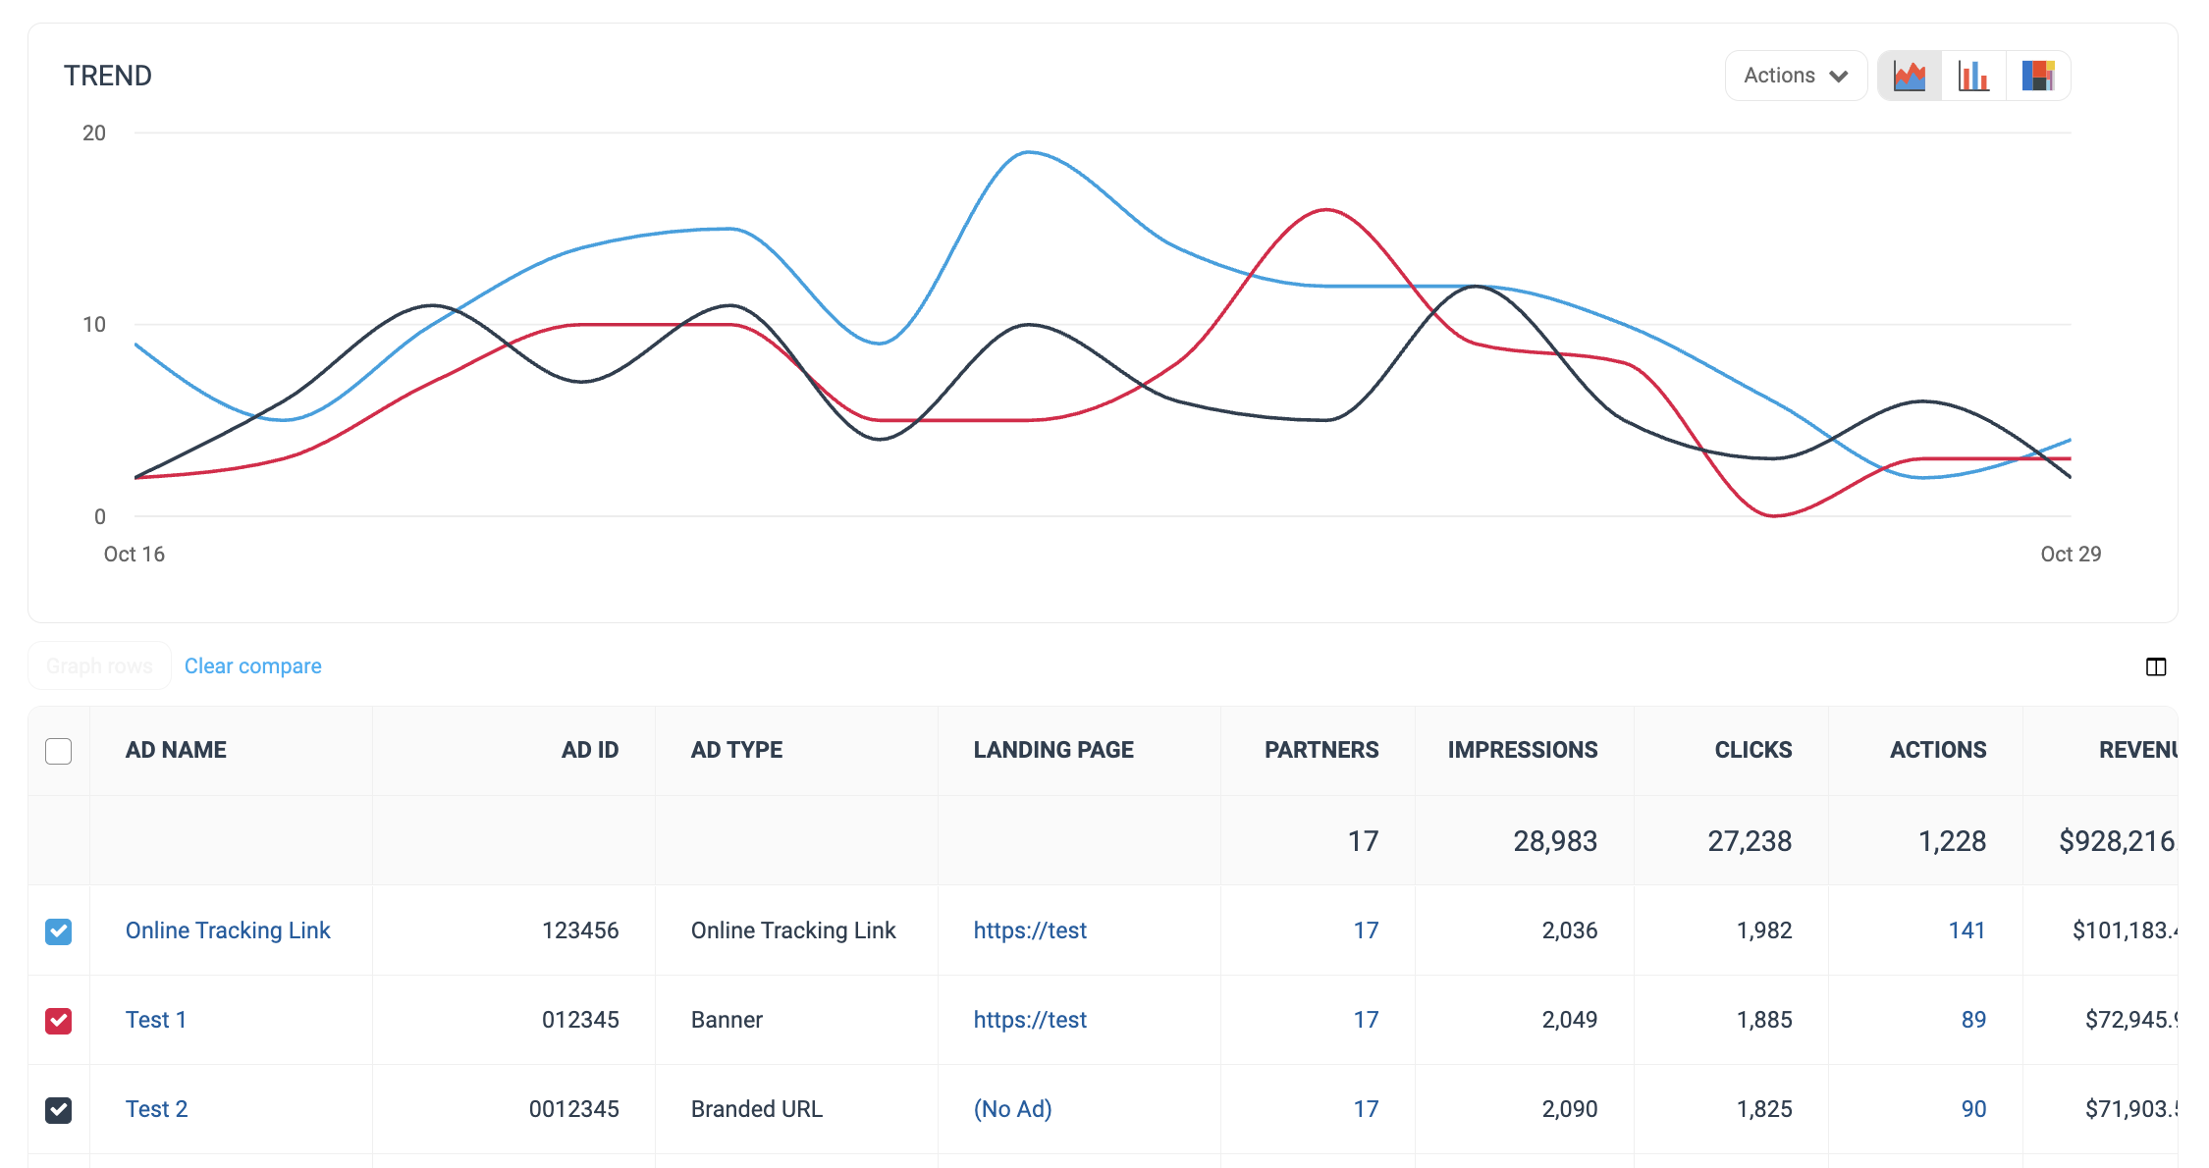Switch to area chart view
The width and height of the screenshot is (2209, 1168).
click(1910, 76)
